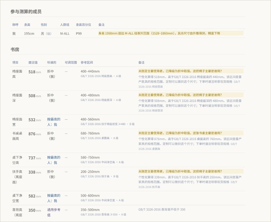The height and width of the screenshot is (222, 271).
Task: Click the 书桌桌面高 row label
Action: (x=17, y=136)
